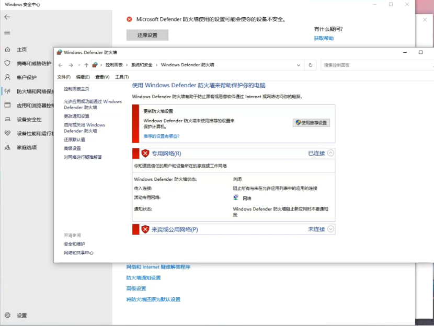Click the Restore settings (还原设置) button

(147, 35)
